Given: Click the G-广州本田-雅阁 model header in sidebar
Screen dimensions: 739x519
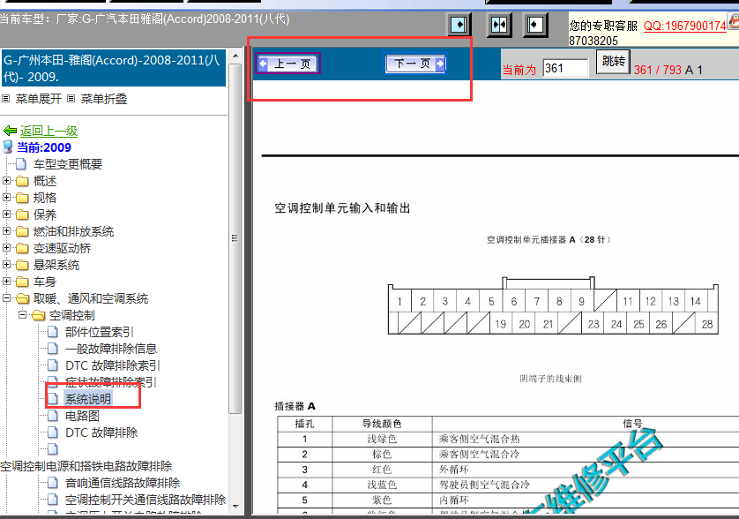Looking at the screenshot, I should pos(113,68).
